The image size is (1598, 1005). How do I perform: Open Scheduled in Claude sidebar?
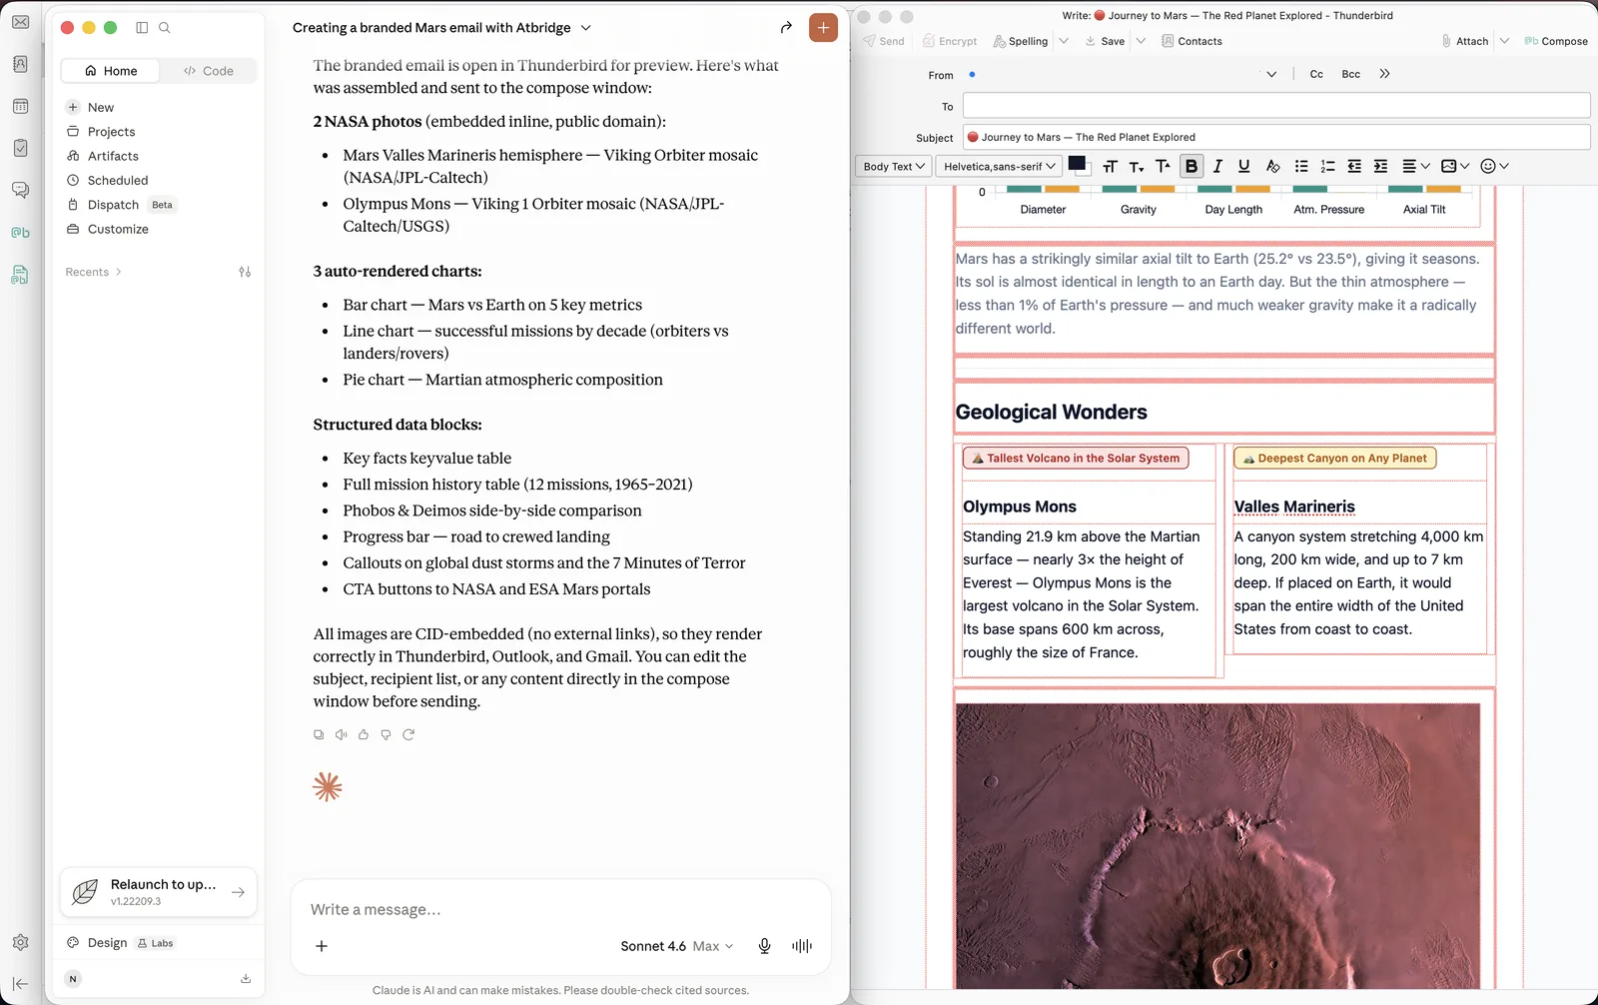tap(118, 181)
